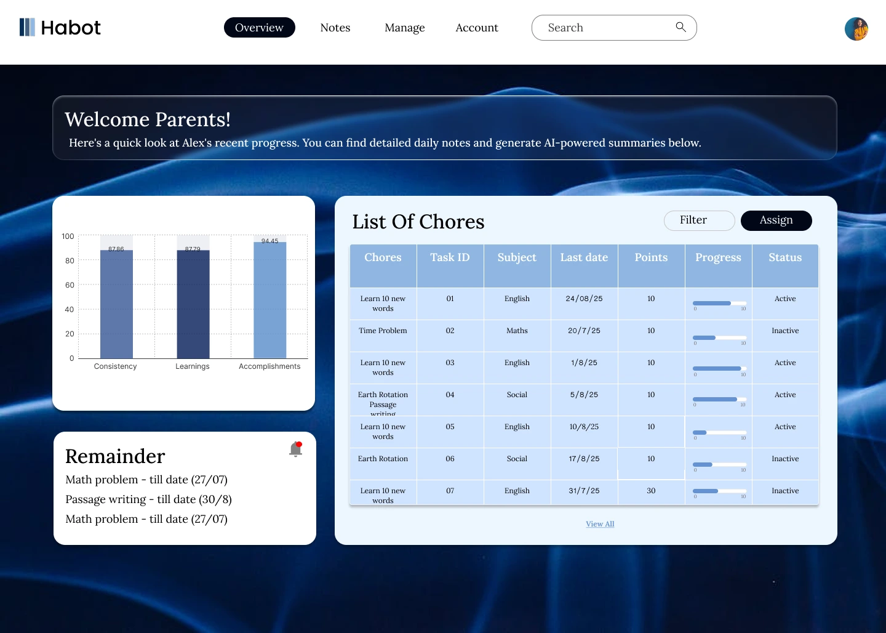Click the Habot logo
Viewport: 886px width, 633px height.
click(60, 28)
